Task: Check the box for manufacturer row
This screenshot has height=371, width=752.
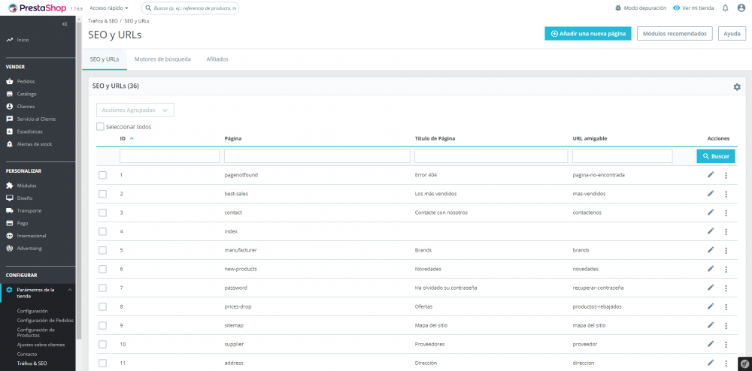Action: [102, 250]
